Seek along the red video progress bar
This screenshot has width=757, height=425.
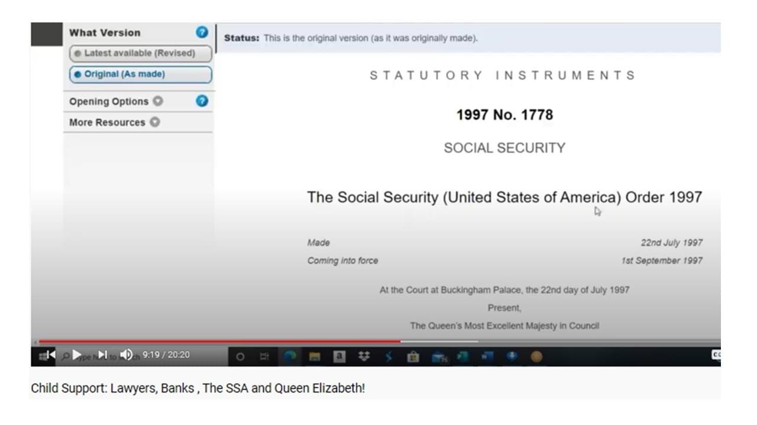pos(378,341)
